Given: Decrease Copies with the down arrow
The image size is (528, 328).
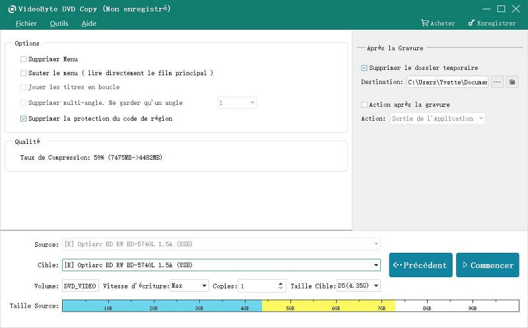Looking at the screenshot, I should (280, 288).
